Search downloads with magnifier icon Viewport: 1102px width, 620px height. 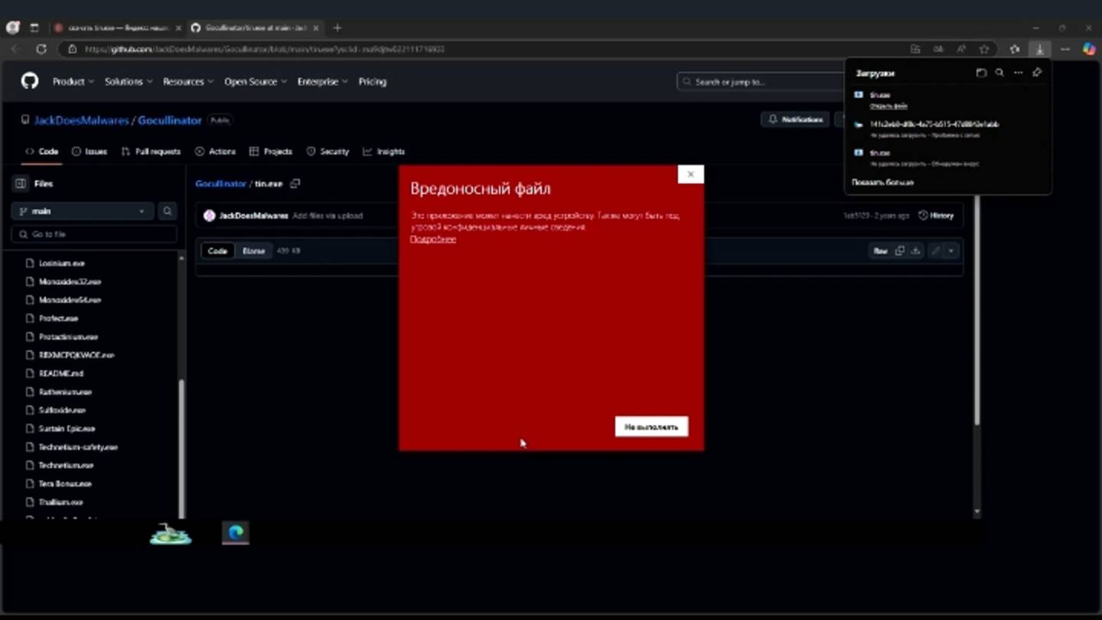click(x=999, y=73)
